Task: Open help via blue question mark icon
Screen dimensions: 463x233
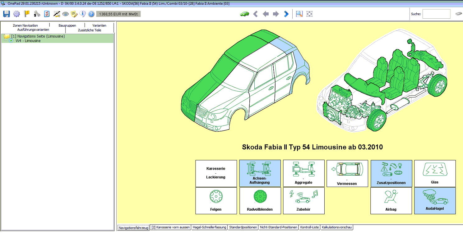Action: click(x=91, y=14)
